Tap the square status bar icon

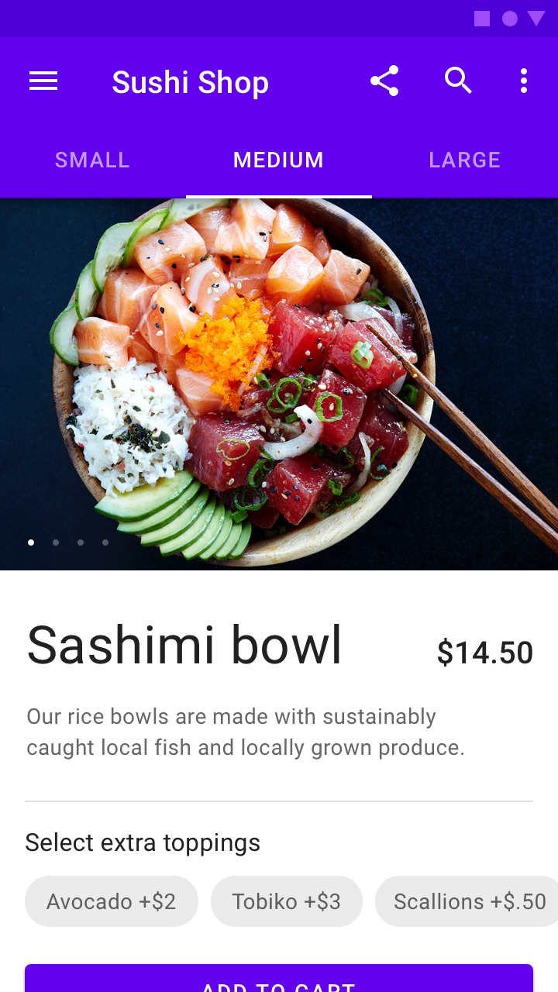482,19
